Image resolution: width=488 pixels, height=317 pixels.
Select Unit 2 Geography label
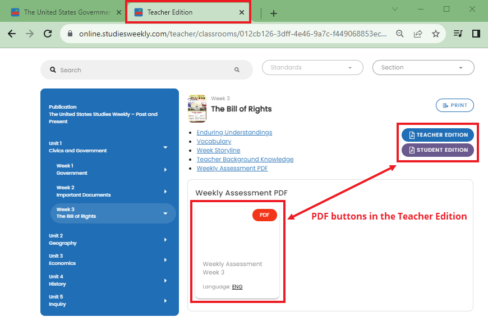(63, 239)
